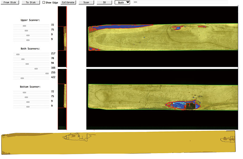Screen dimensions: 243x159
Task: Click the progress slider at top right
Action: point(135,2)
